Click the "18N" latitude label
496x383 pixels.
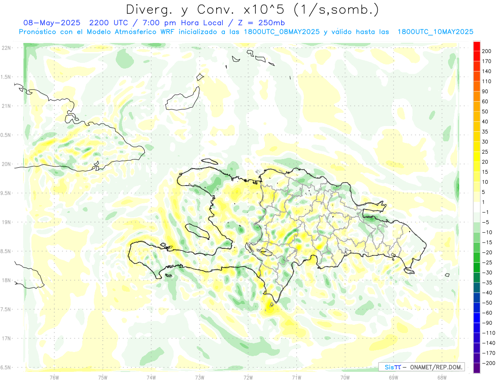pyautogui.click(x=6, y=281)
